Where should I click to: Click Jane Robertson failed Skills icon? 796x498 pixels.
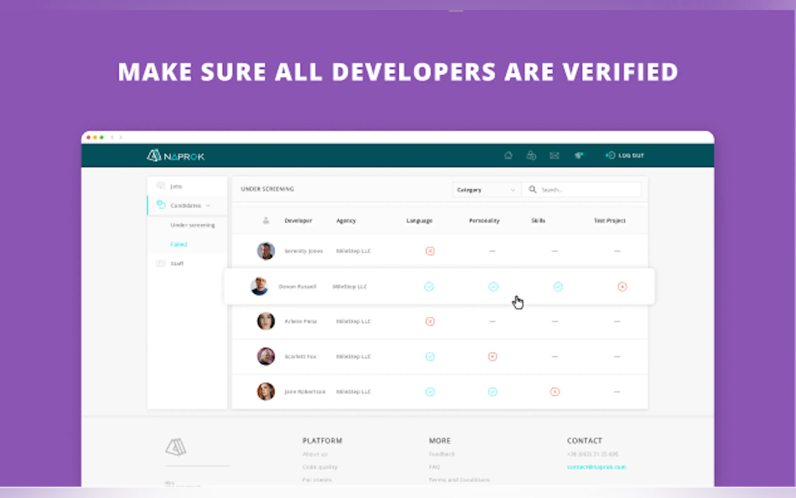coord(554,392)
